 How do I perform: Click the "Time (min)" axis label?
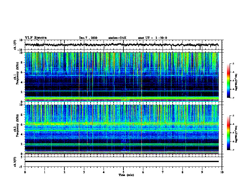coord(126,175)
